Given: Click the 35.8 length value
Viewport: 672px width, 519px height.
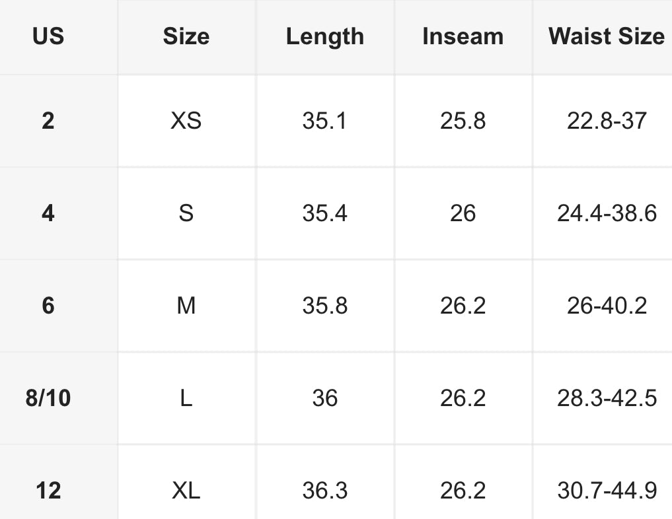Looking at the screenshot, I should point(324,306).
